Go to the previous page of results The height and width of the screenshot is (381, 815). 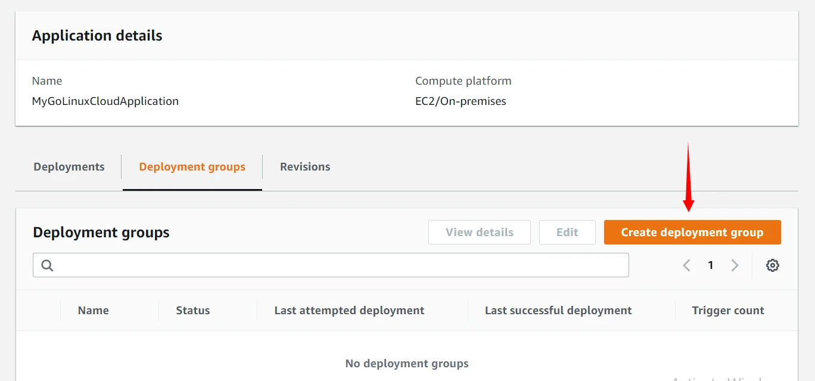[686, 265]
